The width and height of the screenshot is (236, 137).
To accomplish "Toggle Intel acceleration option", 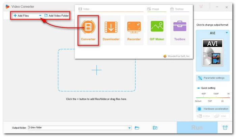I will pyautogui.click(x=221, y=116).
